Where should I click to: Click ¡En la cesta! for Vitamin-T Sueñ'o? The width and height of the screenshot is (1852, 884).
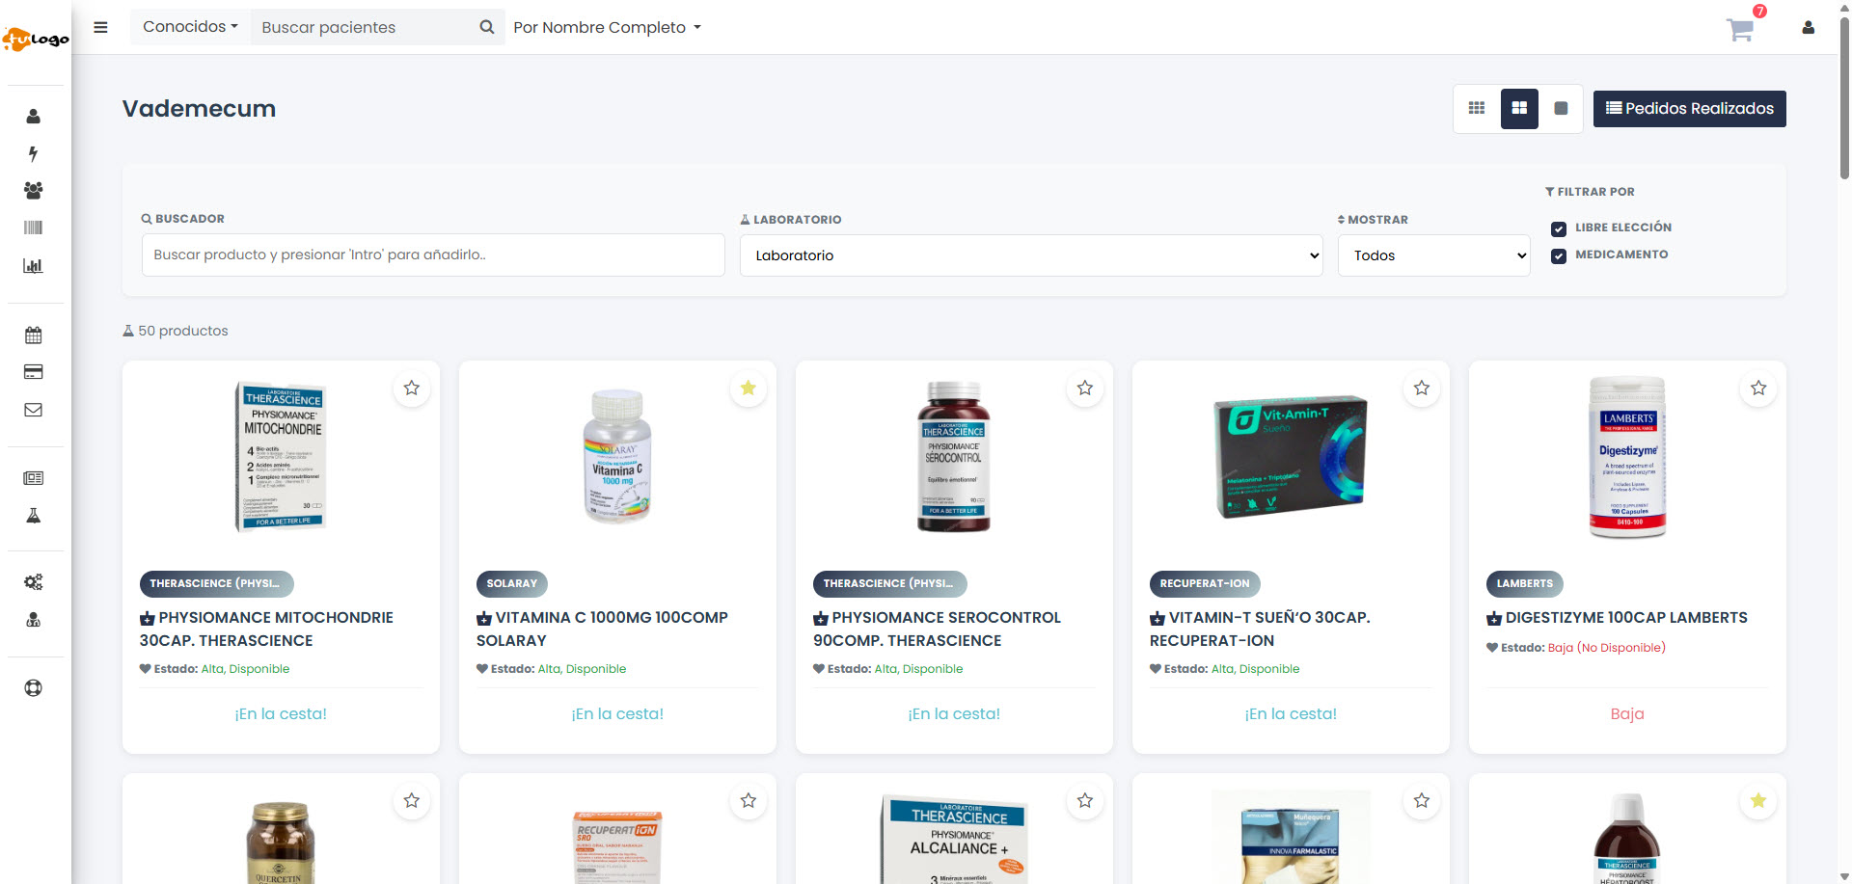(x=1291, y=714)
